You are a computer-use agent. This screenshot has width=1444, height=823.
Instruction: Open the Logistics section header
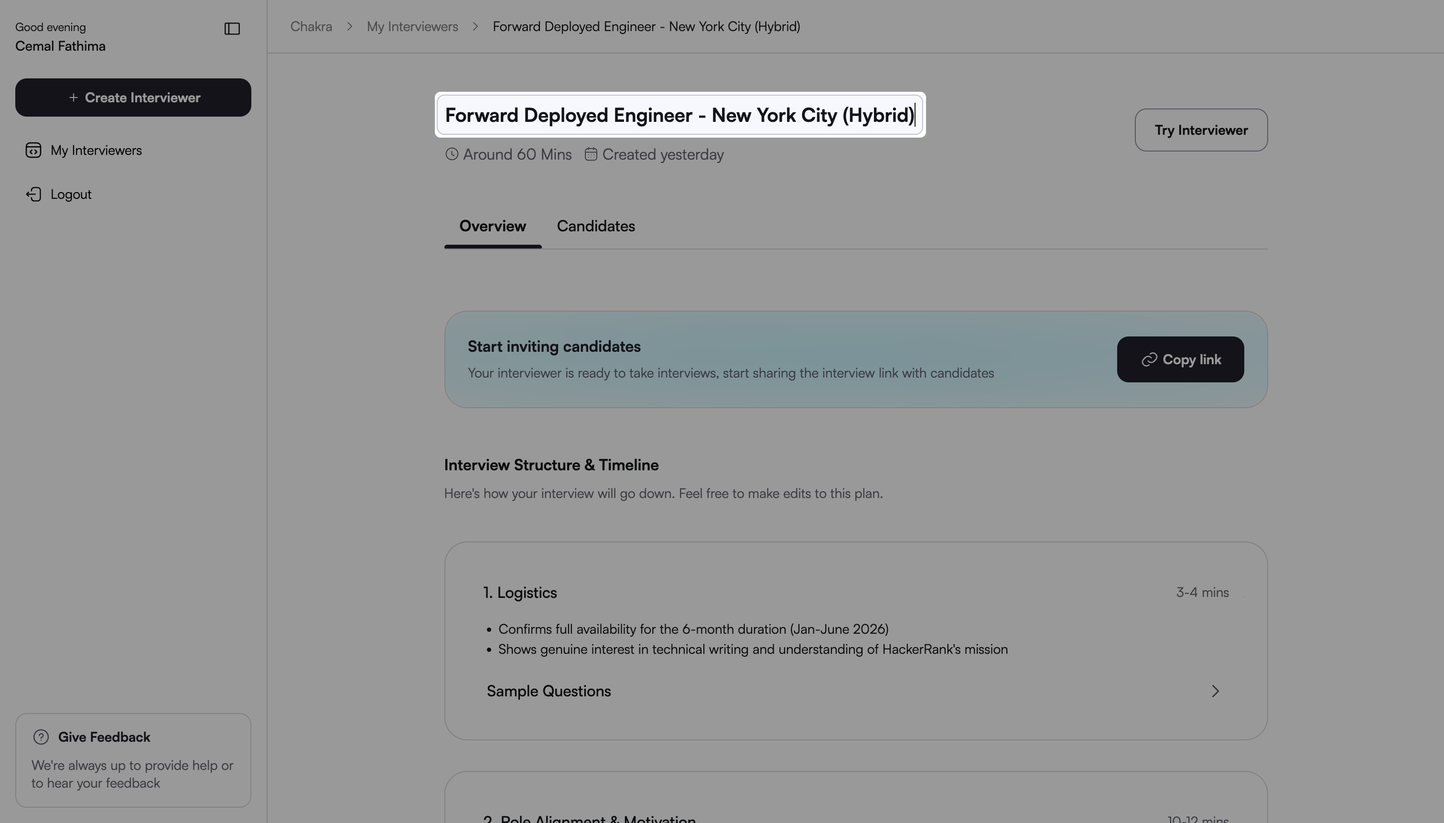(520, 592)
